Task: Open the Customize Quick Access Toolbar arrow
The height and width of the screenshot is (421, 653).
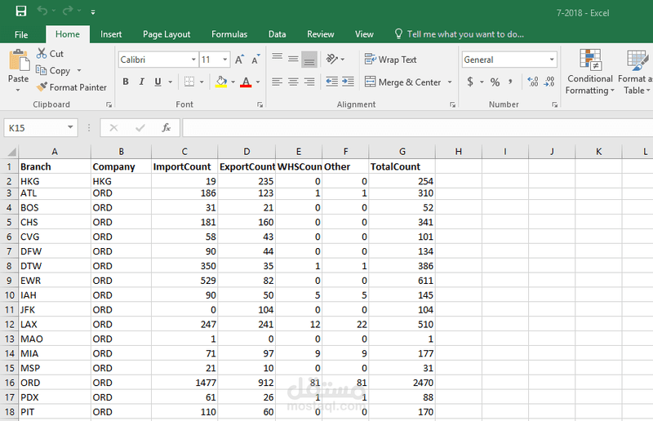Action: click(93, 12)
